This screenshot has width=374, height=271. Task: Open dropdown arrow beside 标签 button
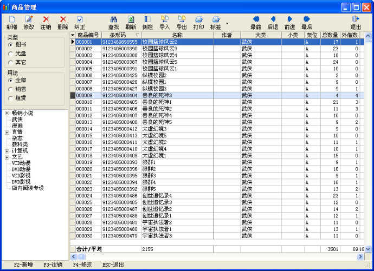[227, 23]
